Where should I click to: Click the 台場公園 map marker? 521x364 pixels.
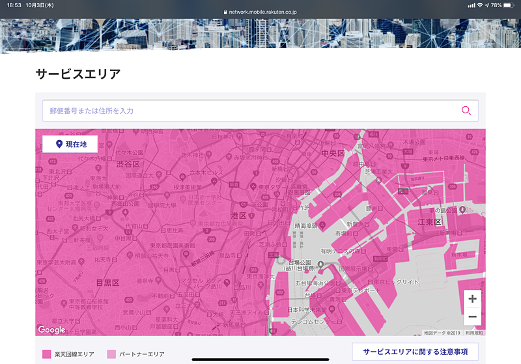pos(320,264)
